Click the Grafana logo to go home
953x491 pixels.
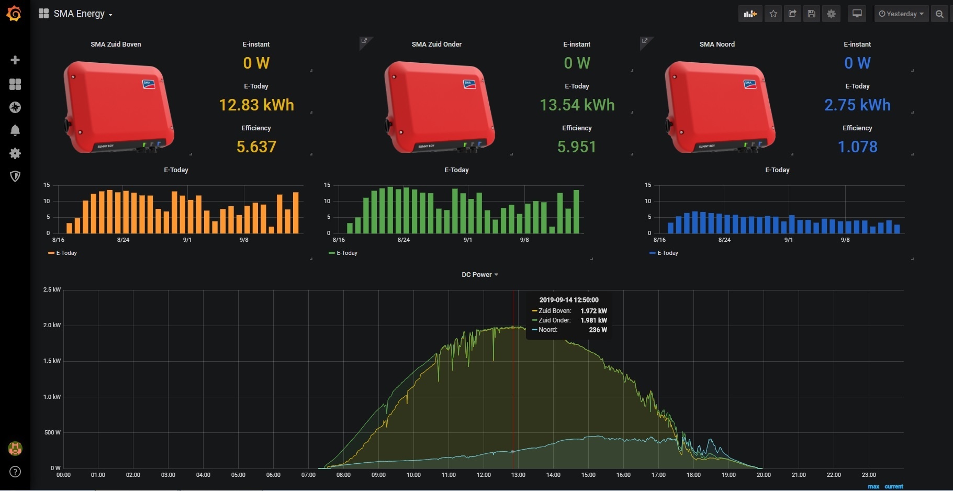(14, 14)
